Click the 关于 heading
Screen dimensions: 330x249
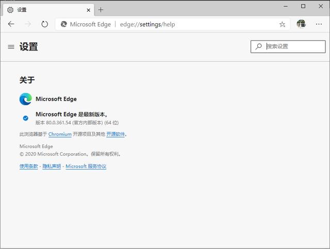(x=27, y=80)
